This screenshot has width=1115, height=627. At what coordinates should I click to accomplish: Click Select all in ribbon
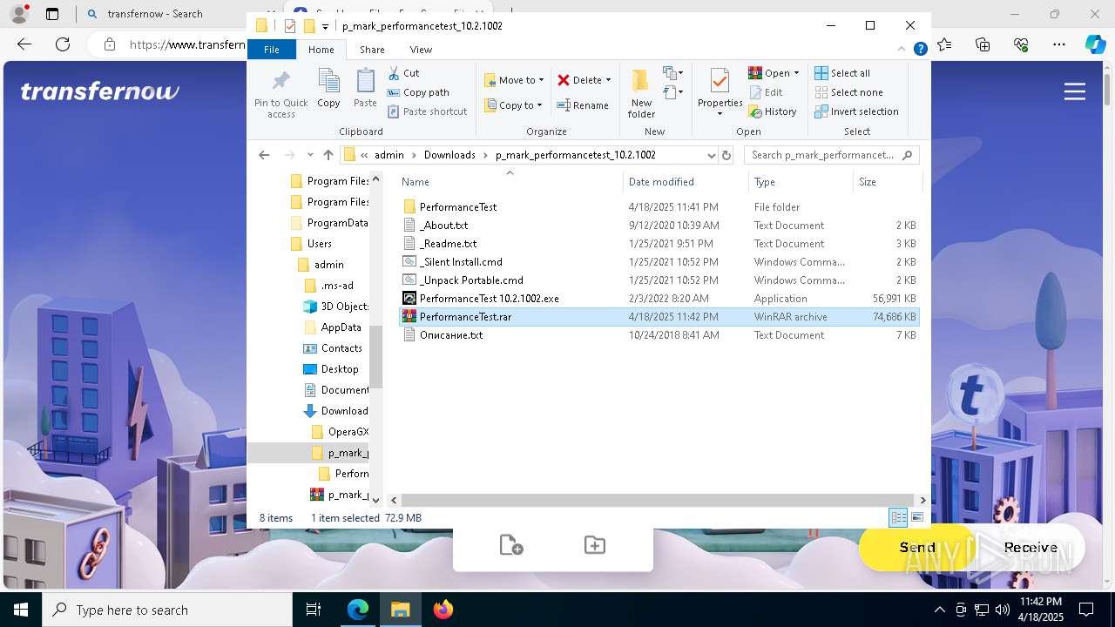(842, 73)
